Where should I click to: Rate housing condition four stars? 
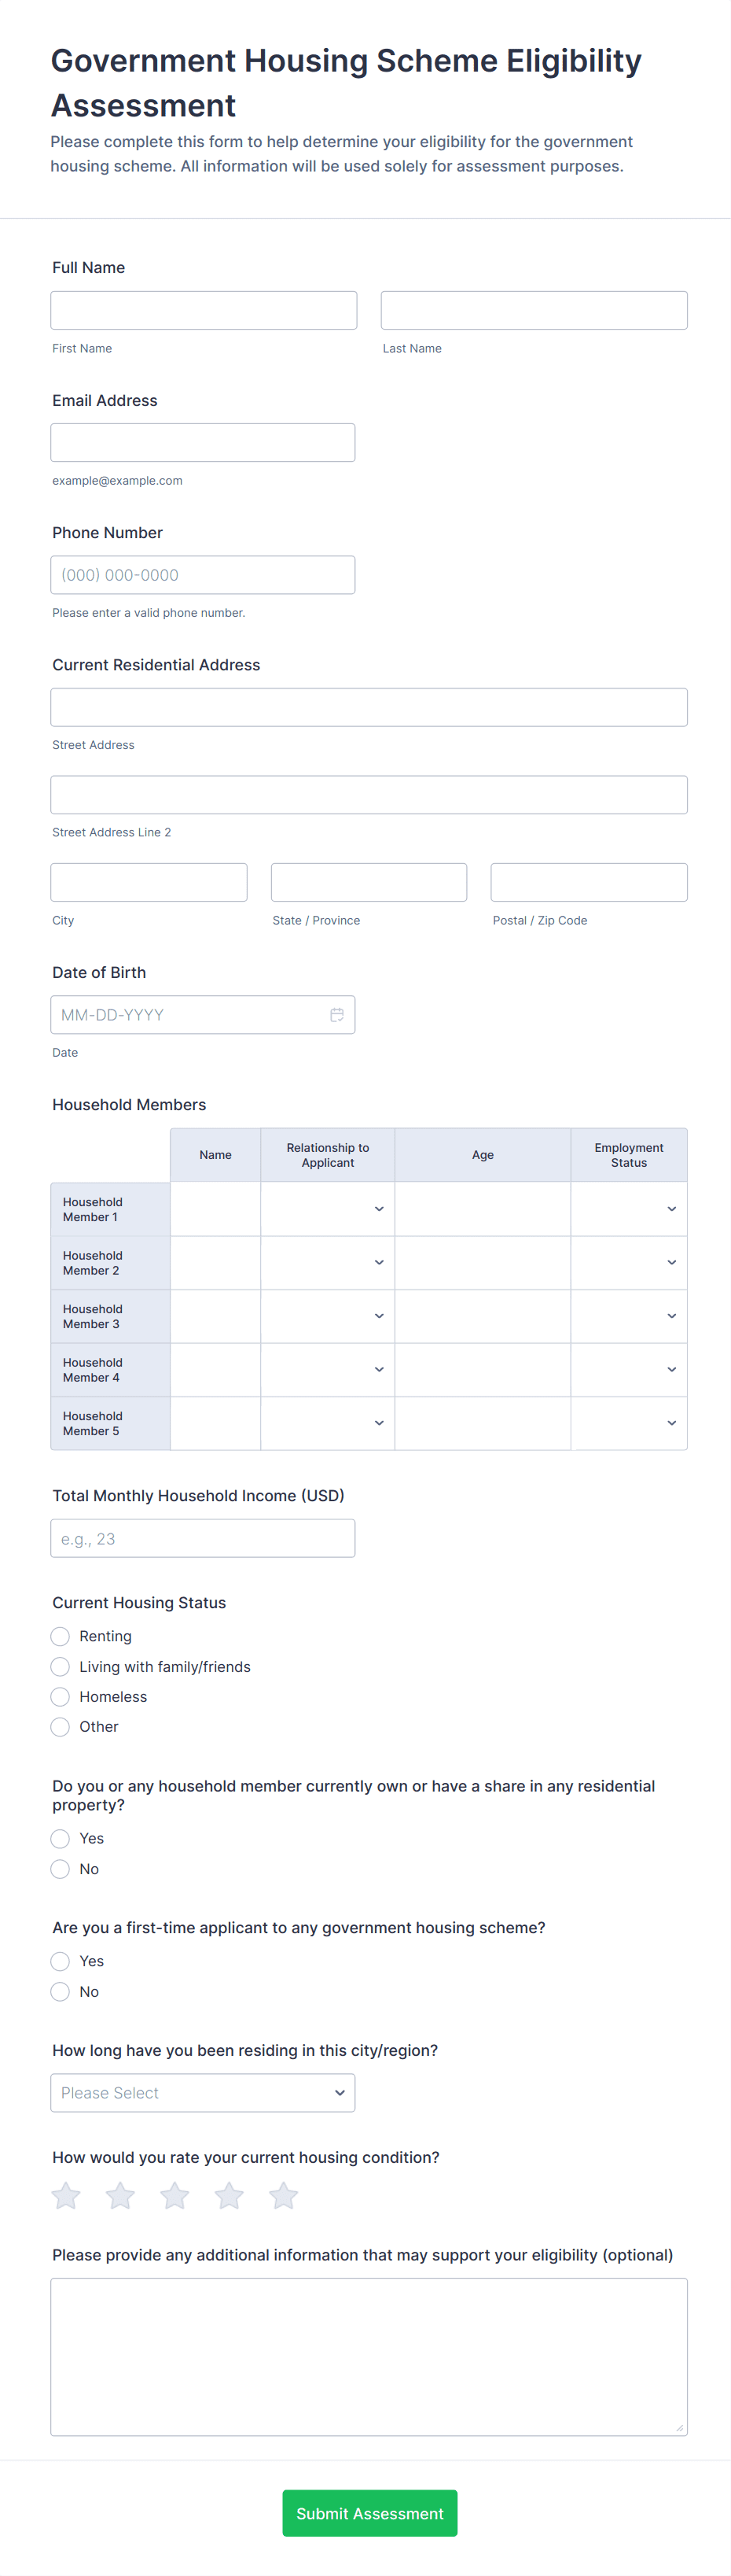coord(229,2195)
